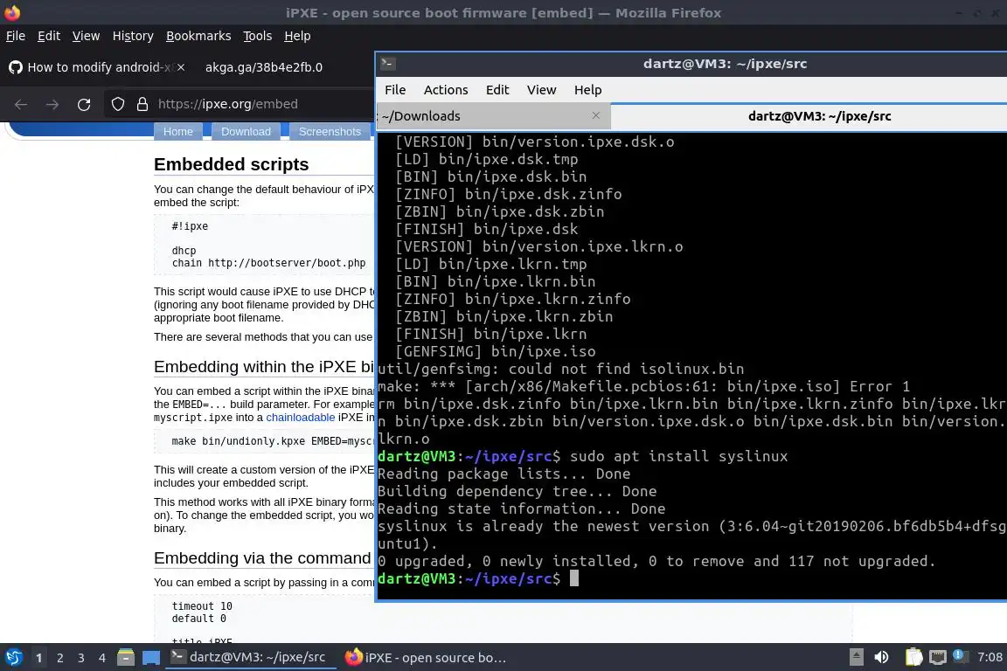Close the 'How to modify android-x' tab
This screenshot has height=671, width=1007.
point(181,66)
